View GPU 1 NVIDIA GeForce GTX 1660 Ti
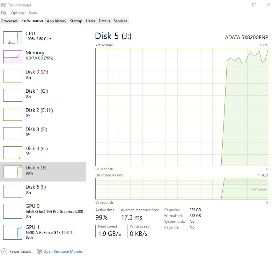Viewport: 272px width, 256px height. tap(13, 232)
